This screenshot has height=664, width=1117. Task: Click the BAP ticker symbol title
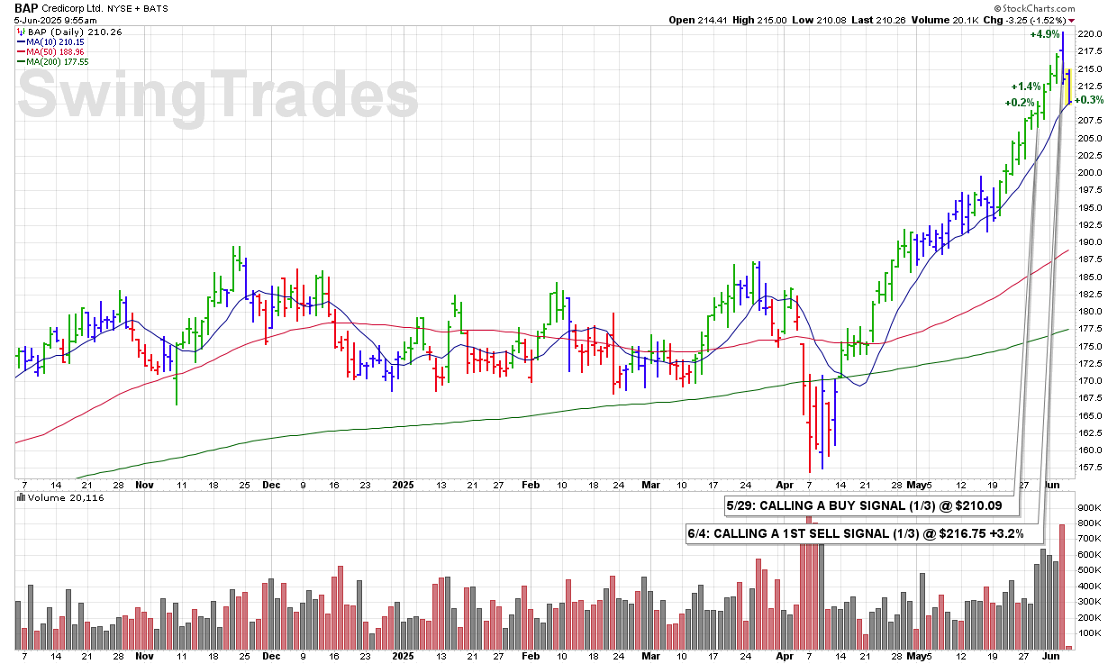point(27,6)
